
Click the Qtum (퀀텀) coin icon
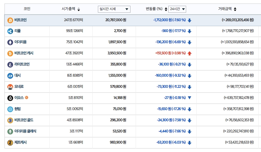click(10, 109)
